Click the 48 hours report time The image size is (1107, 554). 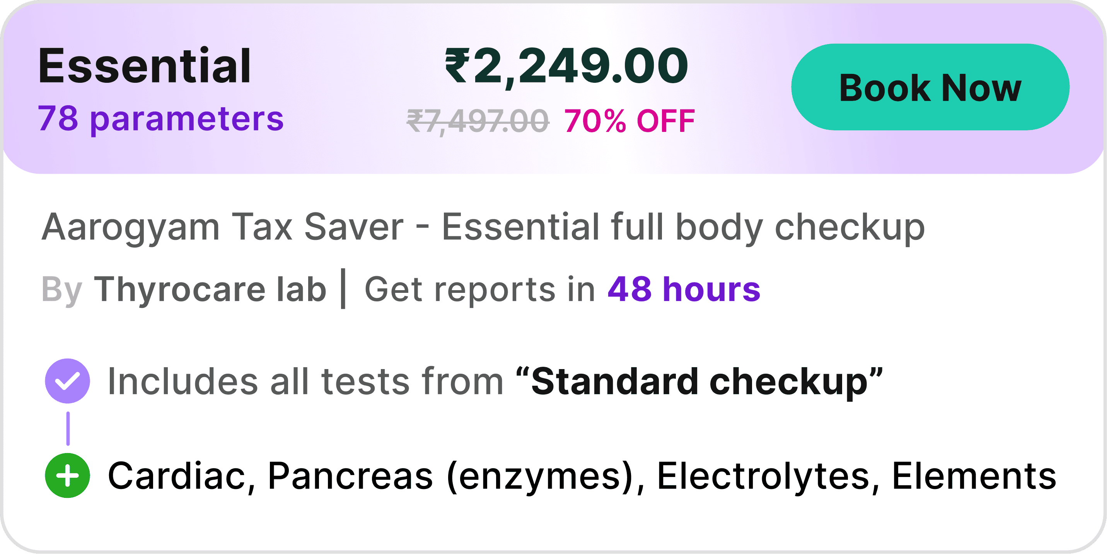[x=684, y=289]
